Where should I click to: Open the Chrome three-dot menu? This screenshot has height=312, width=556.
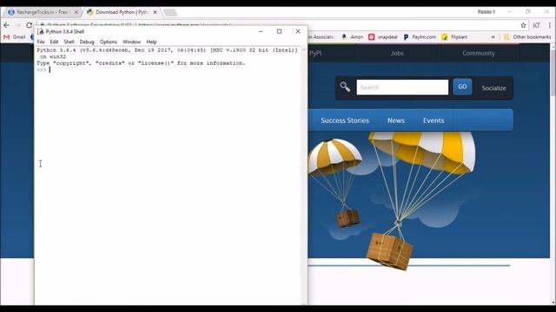550,25
